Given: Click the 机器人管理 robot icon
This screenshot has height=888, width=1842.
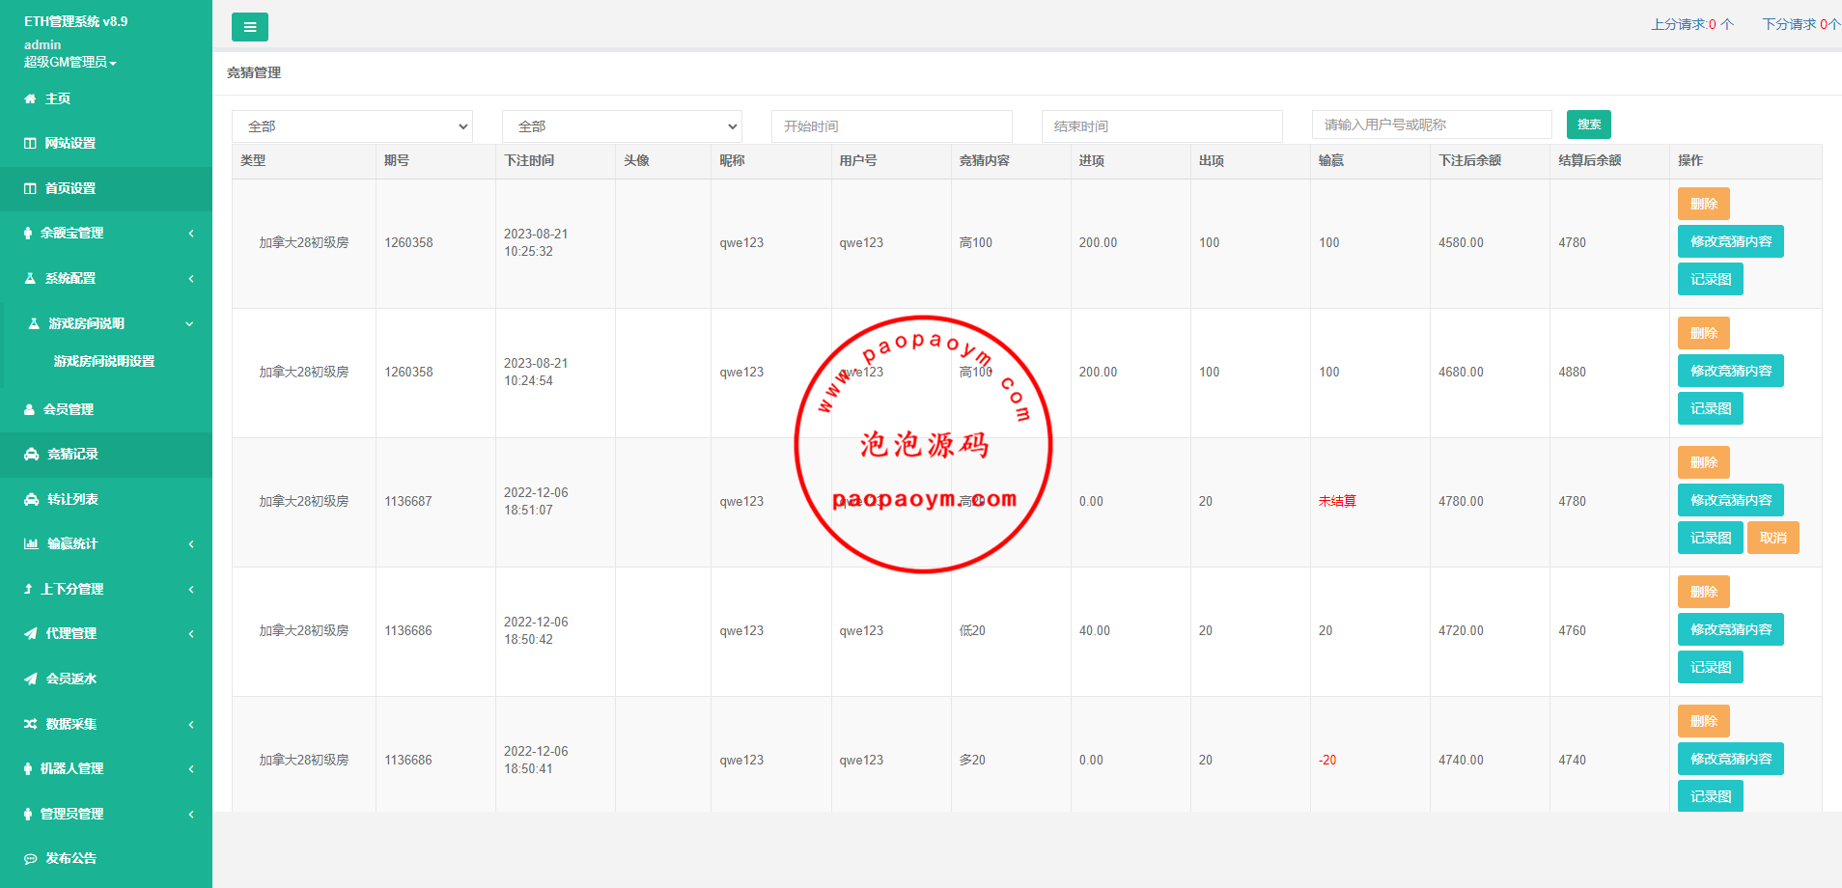Looking at the screenshot, I should pyautogui.click(x=28, y=768).
